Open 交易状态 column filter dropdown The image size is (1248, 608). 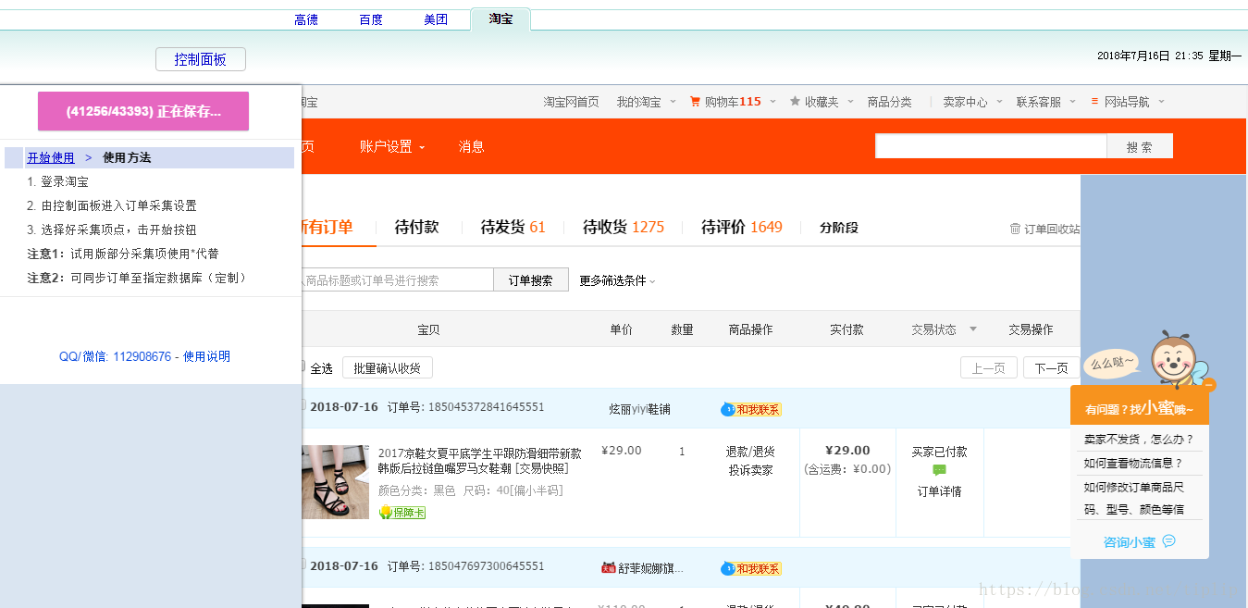972,329
